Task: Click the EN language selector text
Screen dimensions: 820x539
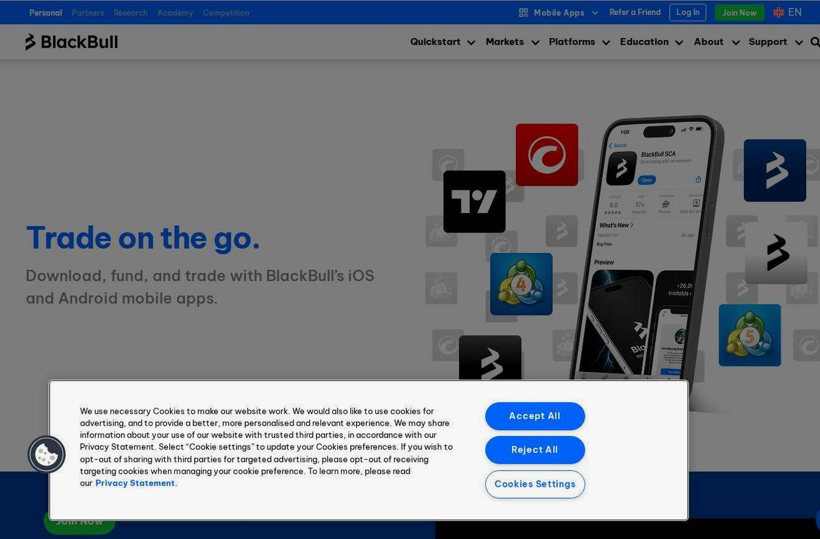Action: pyautogui.click(x=794, y=12)
